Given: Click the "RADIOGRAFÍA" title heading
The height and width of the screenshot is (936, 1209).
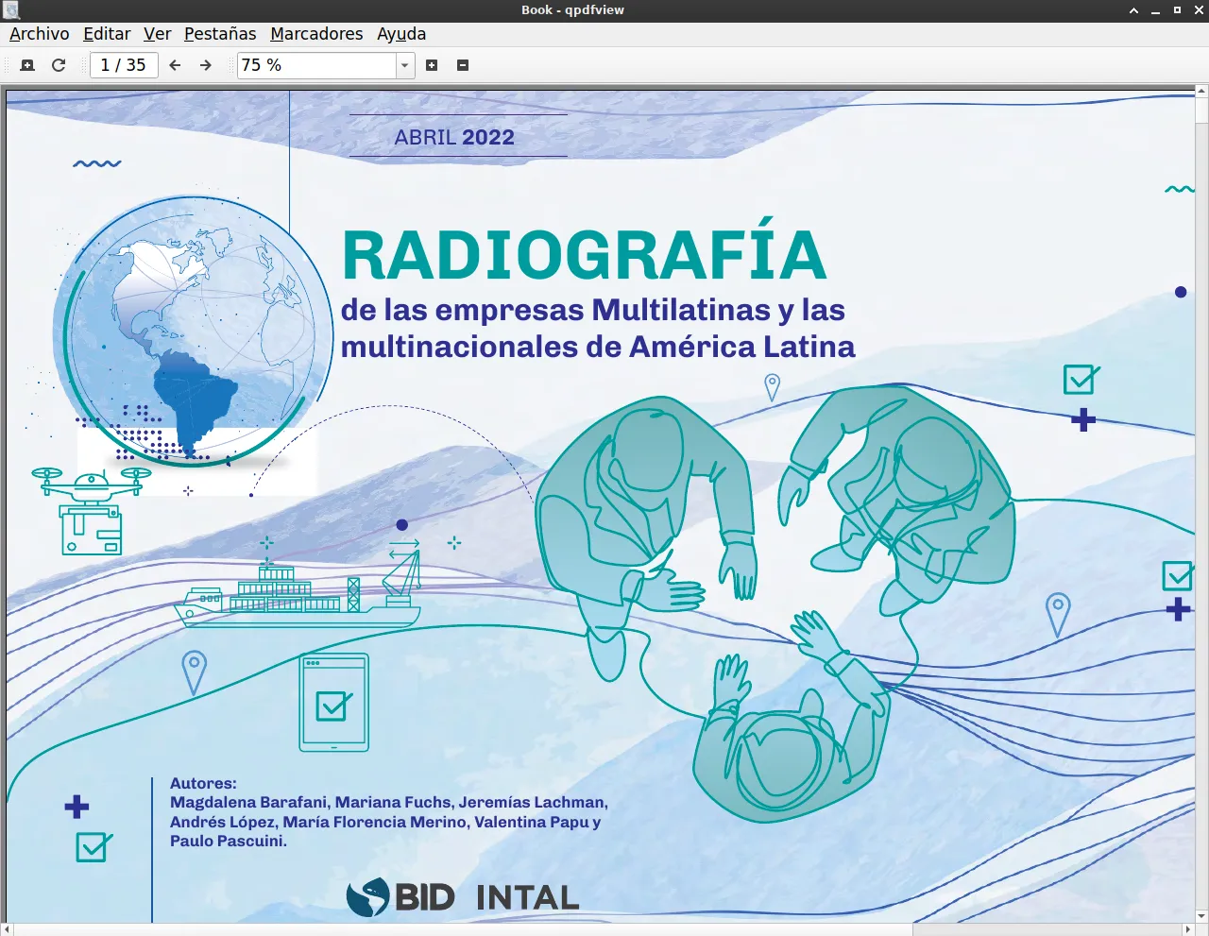Looking at the screenshot, I should click(x=584, y=252).
